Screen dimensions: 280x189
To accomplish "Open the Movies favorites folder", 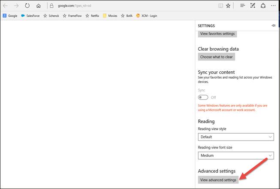I will [110, 16].
